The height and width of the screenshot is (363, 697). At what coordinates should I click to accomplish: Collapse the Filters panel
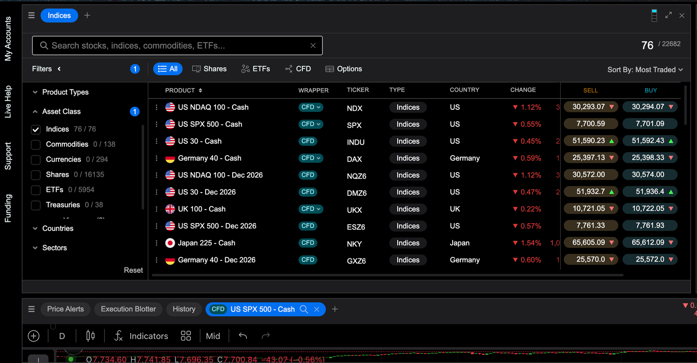click(x=59, y=69)
